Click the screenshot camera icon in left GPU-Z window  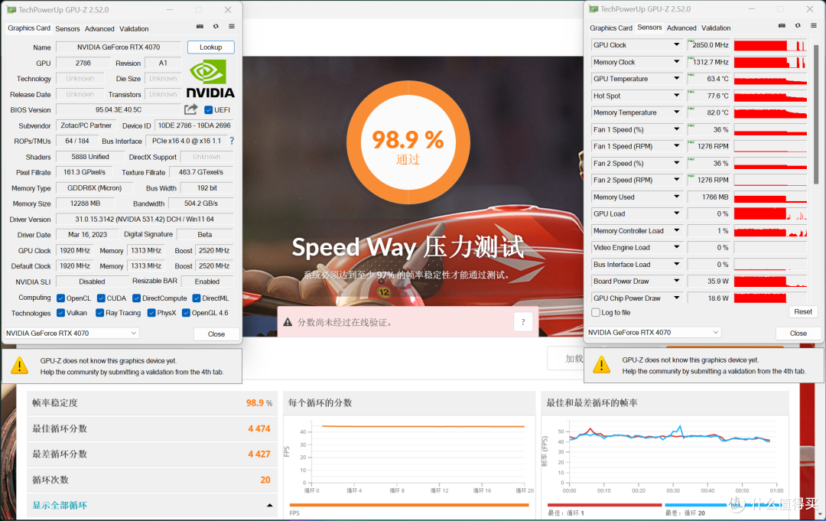[200, 26]
